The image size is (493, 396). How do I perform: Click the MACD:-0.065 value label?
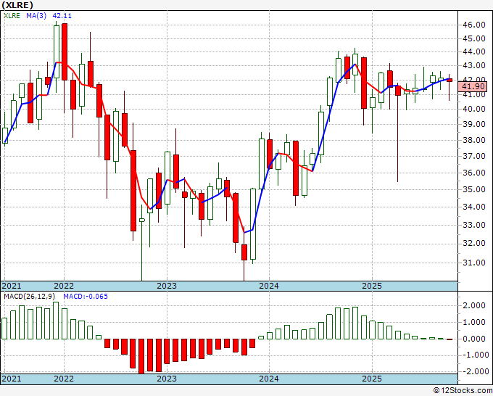coord(86,297)
